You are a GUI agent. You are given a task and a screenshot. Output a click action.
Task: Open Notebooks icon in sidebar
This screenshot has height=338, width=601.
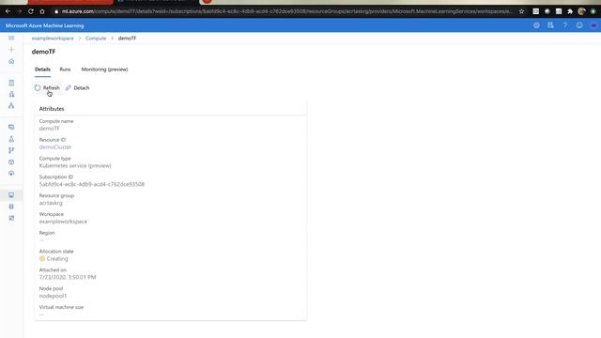point(11,83)
